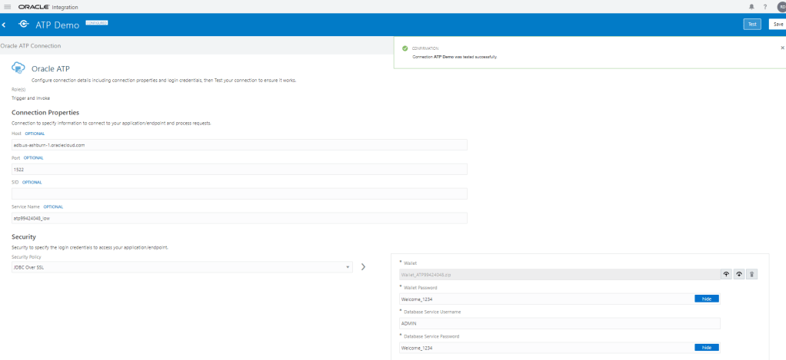Dismiss the confirmation notification
Screen dimensions: 786x360
(x=782, y=48)
